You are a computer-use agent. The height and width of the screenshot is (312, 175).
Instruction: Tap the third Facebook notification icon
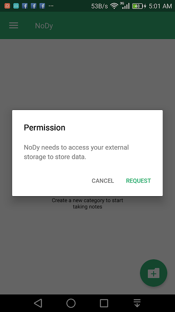click(42, 6)
